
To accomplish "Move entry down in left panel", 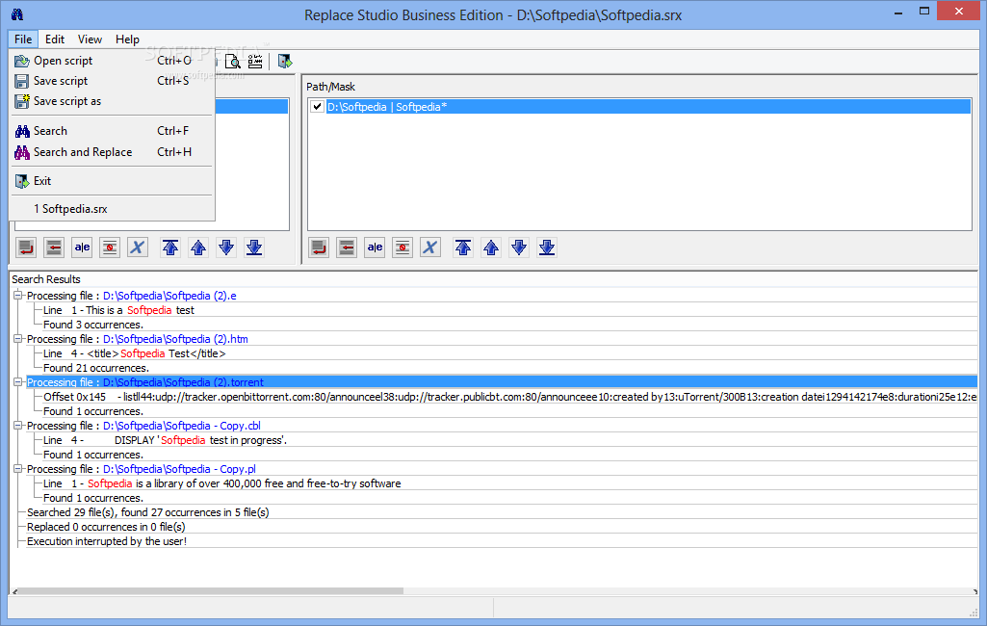I will [226, 248].
